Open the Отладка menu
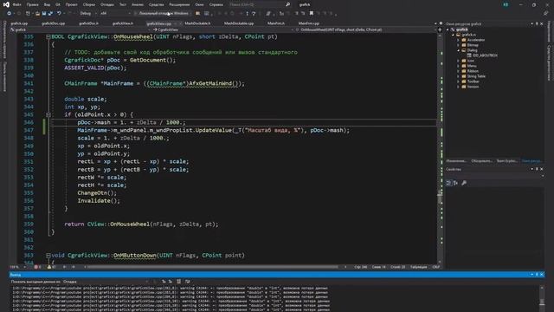 click(x=107, y=4)
